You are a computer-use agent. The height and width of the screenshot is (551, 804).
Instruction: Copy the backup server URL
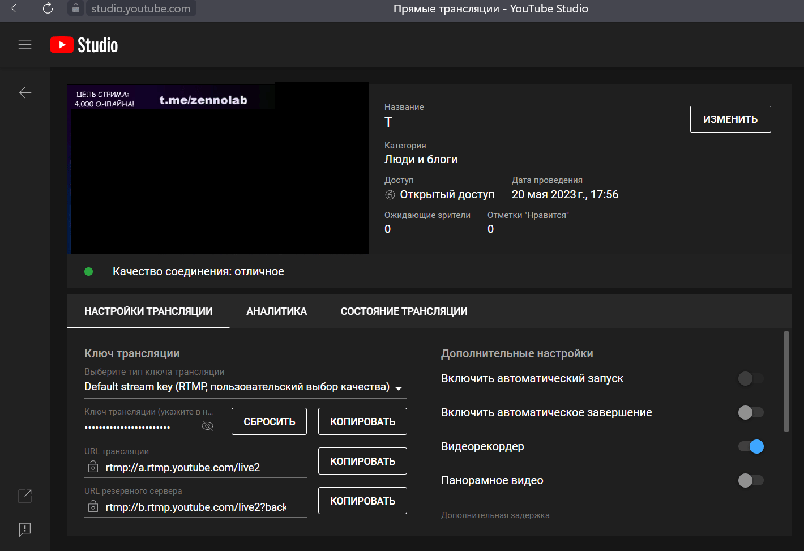click(362, 501)
